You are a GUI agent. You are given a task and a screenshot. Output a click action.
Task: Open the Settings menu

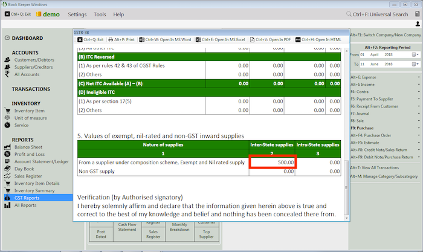77,15
